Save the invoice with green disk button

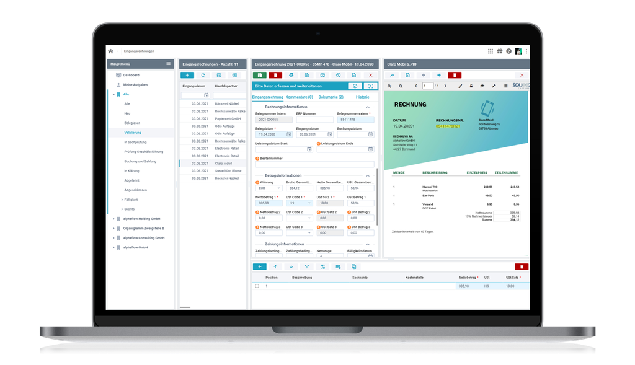[260, 75]
